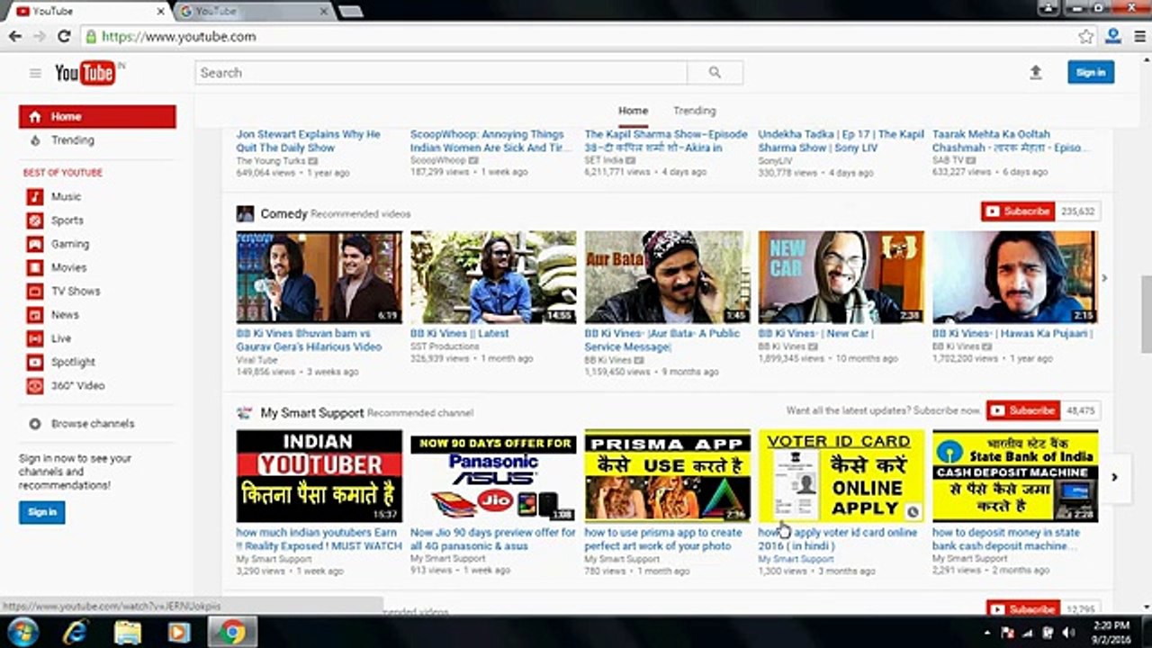Open File Explorer from the taskbar

pyautogui.click(x=128, y=633)
